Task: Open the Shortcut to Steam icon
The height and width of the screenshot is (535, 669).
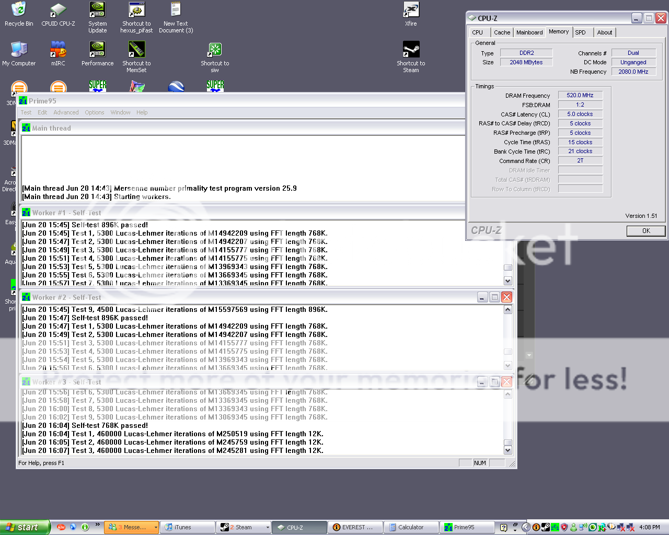Action: [x=411, y=50]
